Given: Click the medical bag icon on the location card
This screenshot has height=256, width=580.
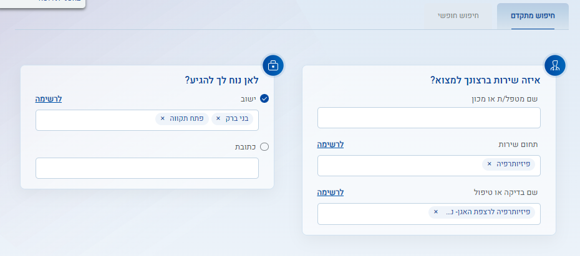Looking at the screenshot, I should [x=273, y=64].
